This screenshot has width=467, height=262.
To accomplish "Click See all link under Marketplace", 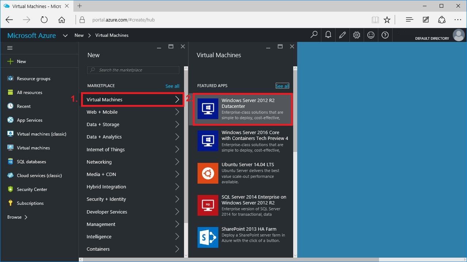I will (172, 86).
